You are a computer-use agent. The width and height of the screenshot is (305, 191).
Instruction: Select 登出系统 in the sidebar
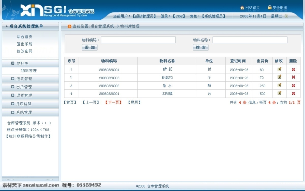pyautogui.click(x=25, y=44)
